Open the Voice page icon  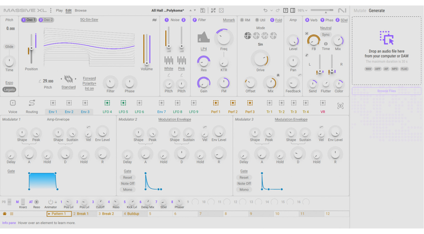coord(13,103)
